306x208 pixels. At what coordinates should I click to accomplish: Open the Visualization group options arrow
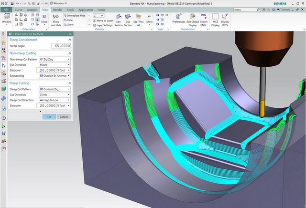coord(208,29)
